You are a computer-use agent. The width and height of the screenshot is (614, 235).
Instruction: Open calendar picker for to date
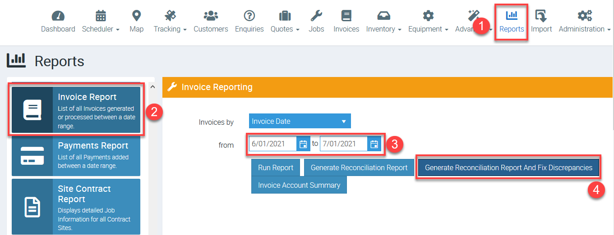(x=374, y=144)
